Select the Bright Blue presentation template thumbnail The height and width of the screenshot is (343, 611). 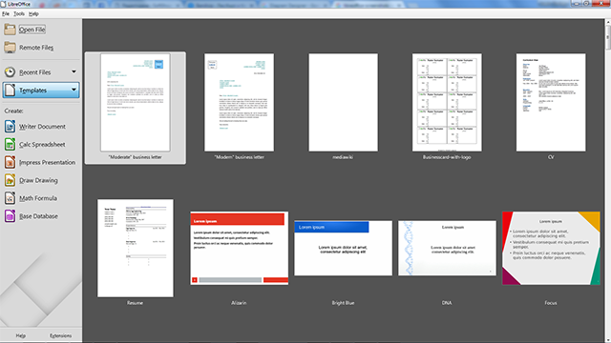pos(344,248)
